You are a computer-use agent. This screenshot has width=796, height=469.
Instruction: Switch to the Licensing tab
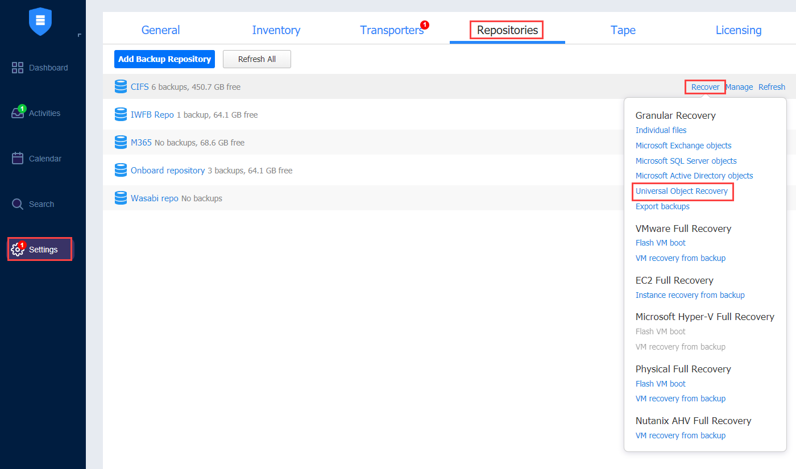(x=739, y=30)
